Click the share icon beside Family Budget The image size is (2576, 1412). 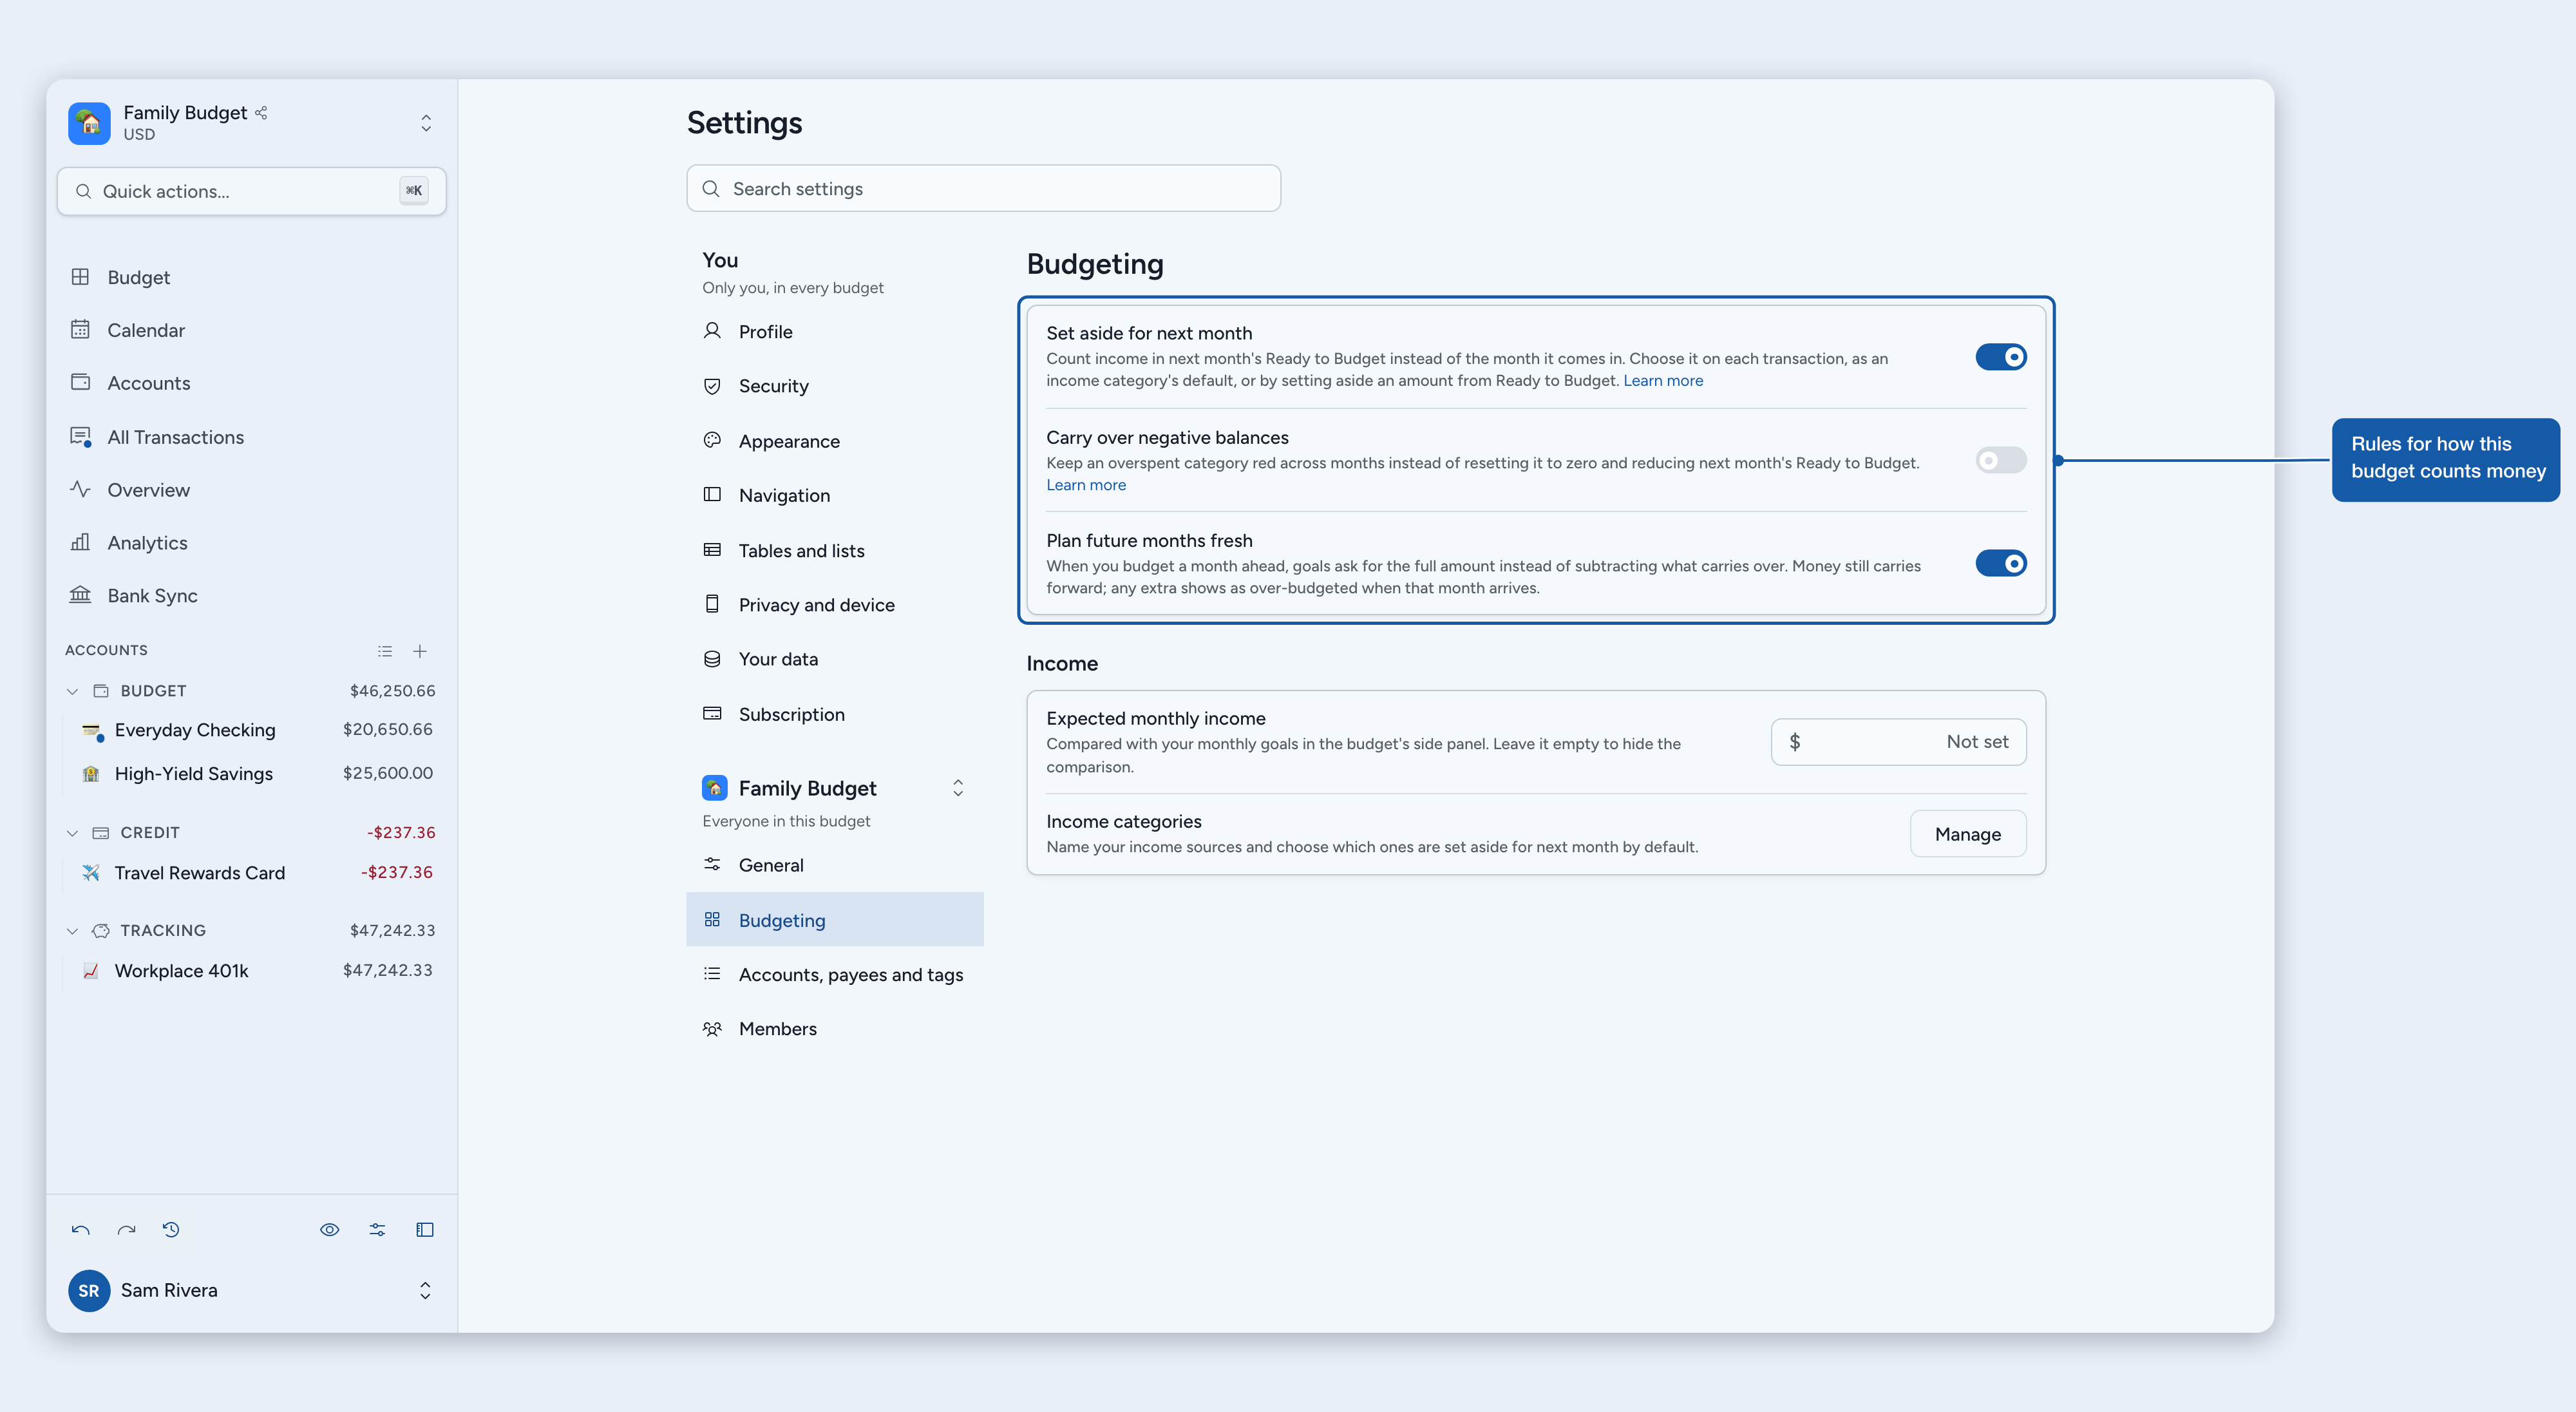261,113
